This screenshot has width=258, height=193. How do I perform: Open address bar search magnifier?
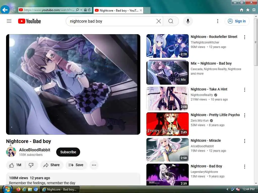pos(77,10)
